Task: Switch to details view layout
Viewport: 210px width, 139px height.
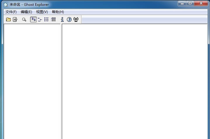Action: pyautogui.click(x=53, y=19)
